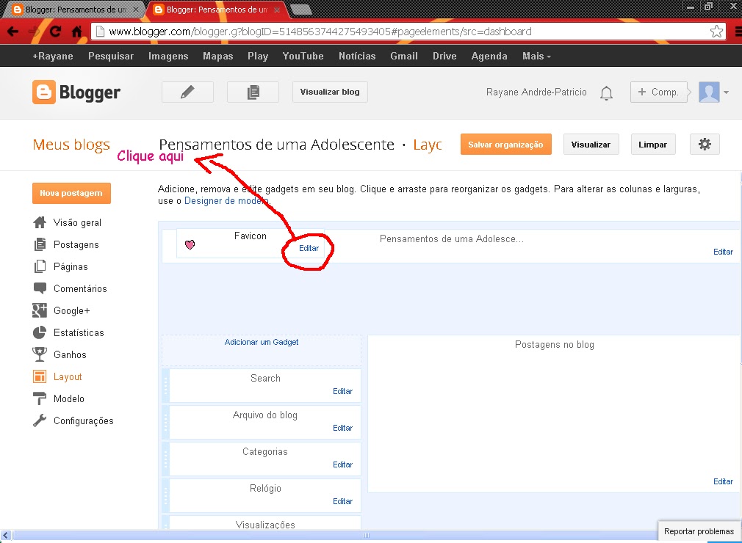Image resolution: width=742 pixels, height=543 pixels.
Task: Open Notícias in Google bar
Action: click(x=357, y=57)
